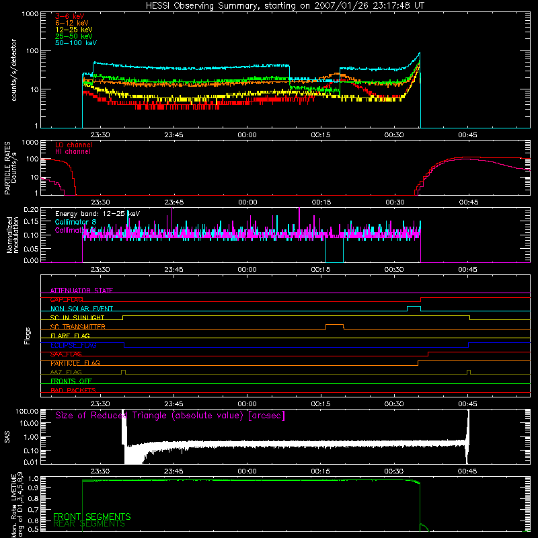Click the LO channel legend label

[74, 145]
